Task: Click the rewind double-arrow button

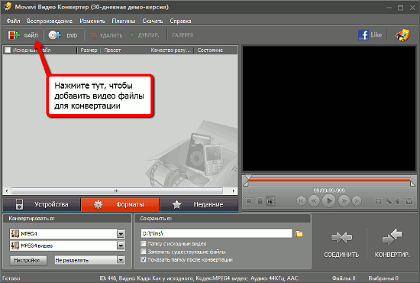Action: [x=314, y=200]
